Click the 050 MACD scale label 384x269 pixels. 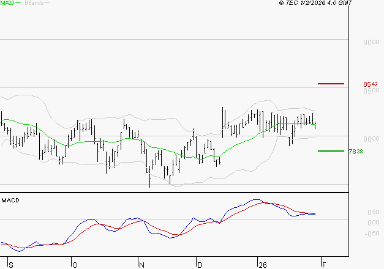point(372,212)
